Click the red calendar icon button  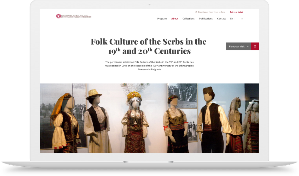tap(255, 46)
